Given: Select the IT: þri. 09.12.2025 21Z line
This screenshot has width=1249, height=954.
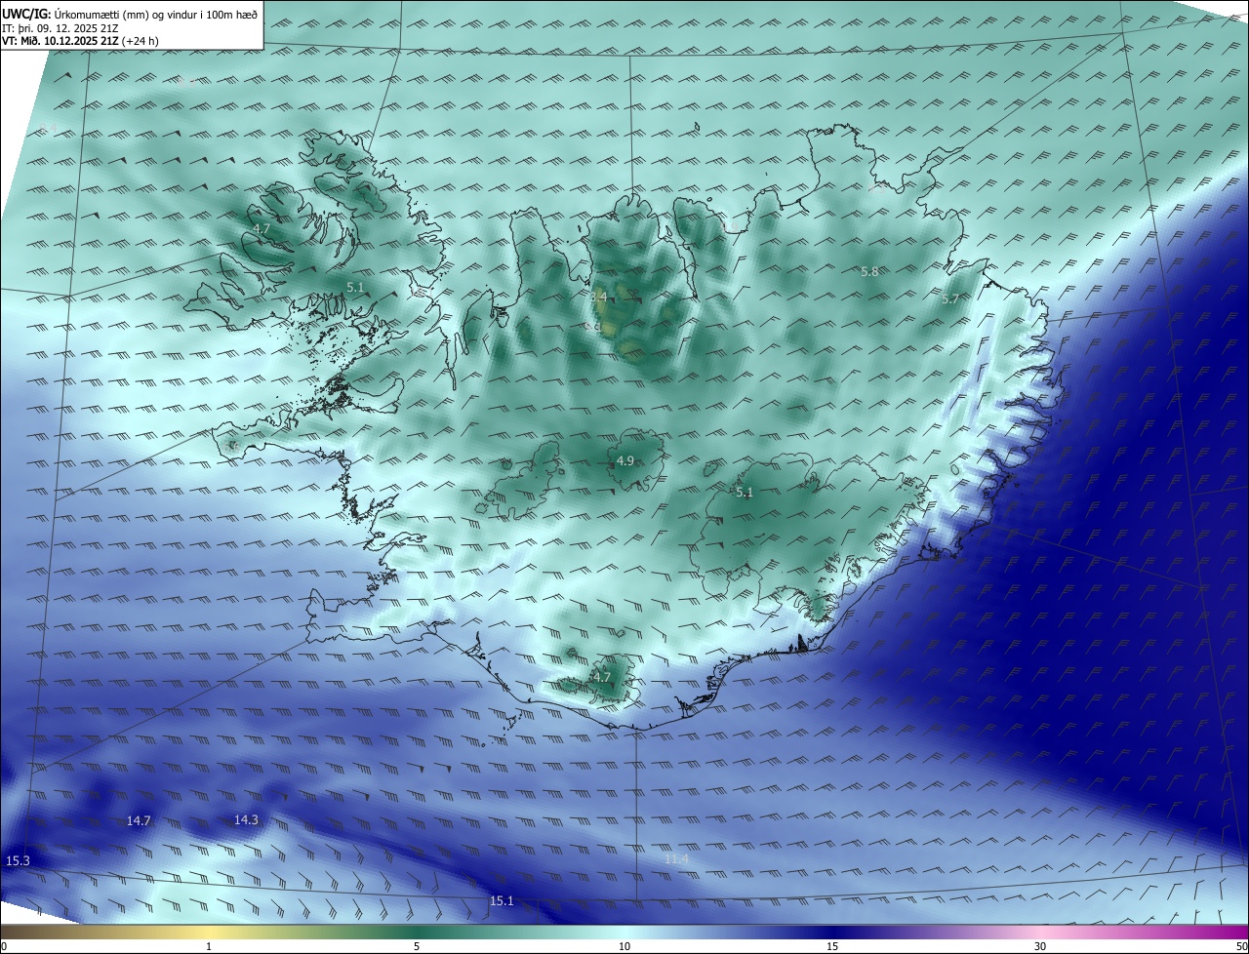Looking at the screenshot, I should click(60, 27).
